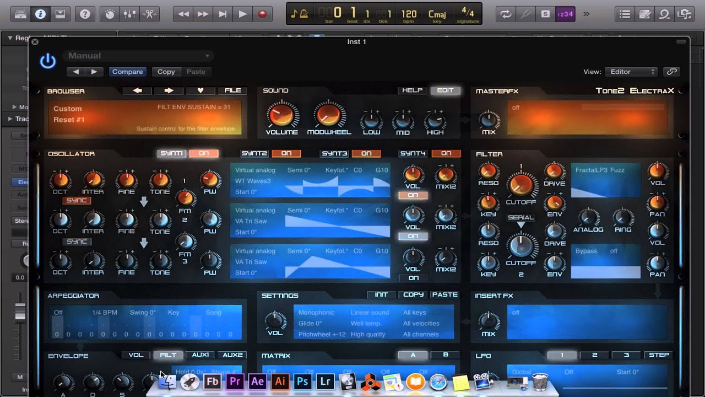The height and width of the screenshot is (397, 705).
Task: Open Safari from the Dock
Action: (438, 381)
